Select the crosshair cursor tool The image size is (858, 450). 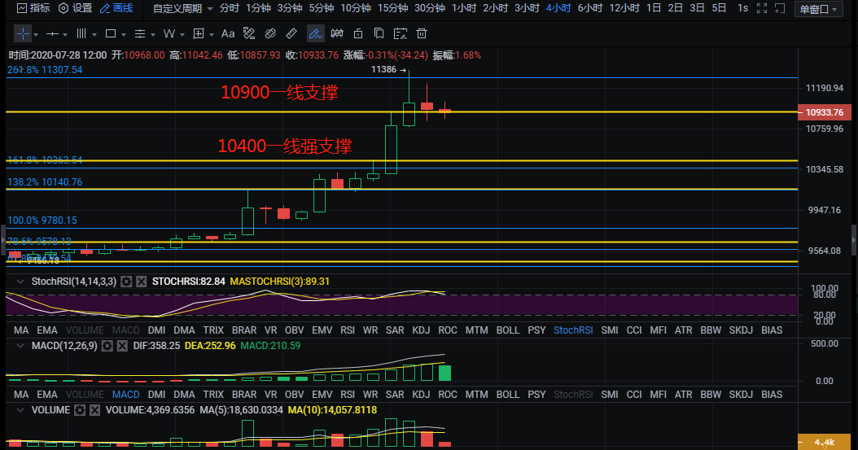point(23,33)
